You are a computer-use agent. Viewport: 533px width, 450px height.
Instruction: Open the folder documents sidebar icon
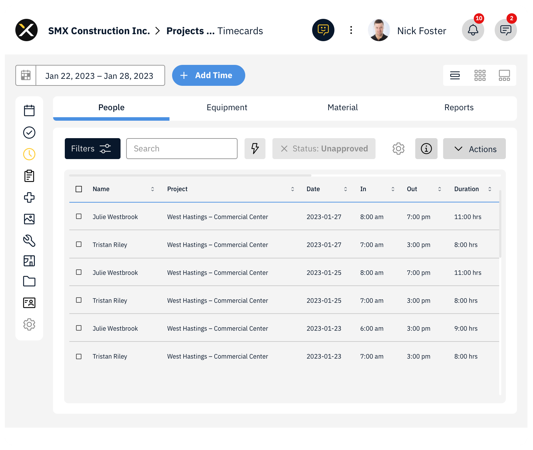point(29,281)
